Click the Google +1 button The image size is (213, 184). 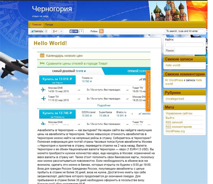coord(55,31)
